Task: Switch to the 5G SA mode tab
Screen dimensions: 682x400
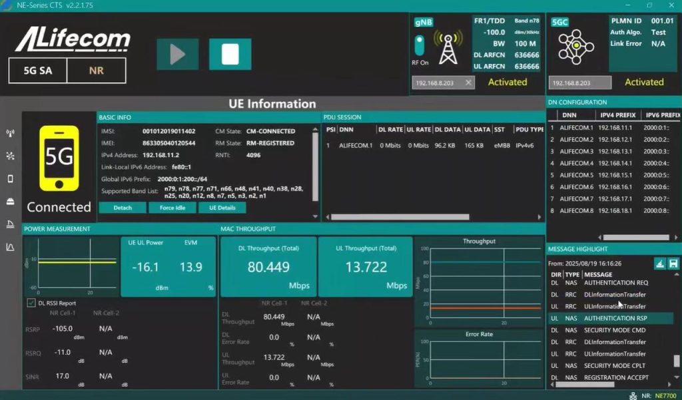Action: point(38,71)
